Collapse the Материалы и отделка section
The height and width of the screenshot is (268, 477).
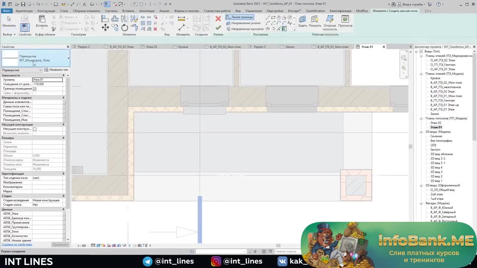point(63,98)
